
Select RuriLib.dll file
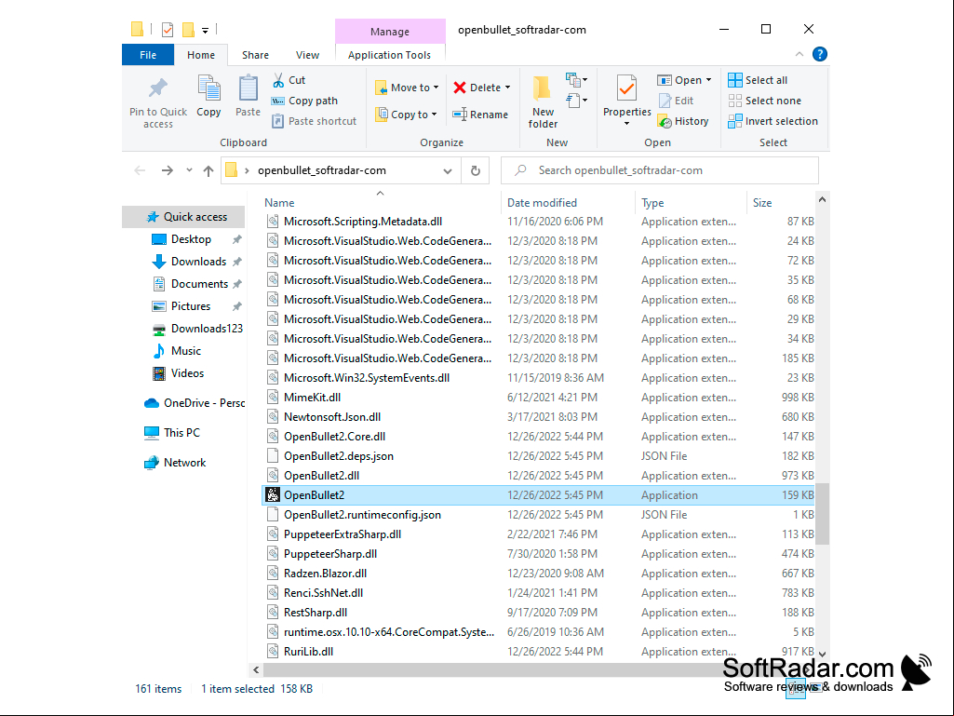point(538,652)
